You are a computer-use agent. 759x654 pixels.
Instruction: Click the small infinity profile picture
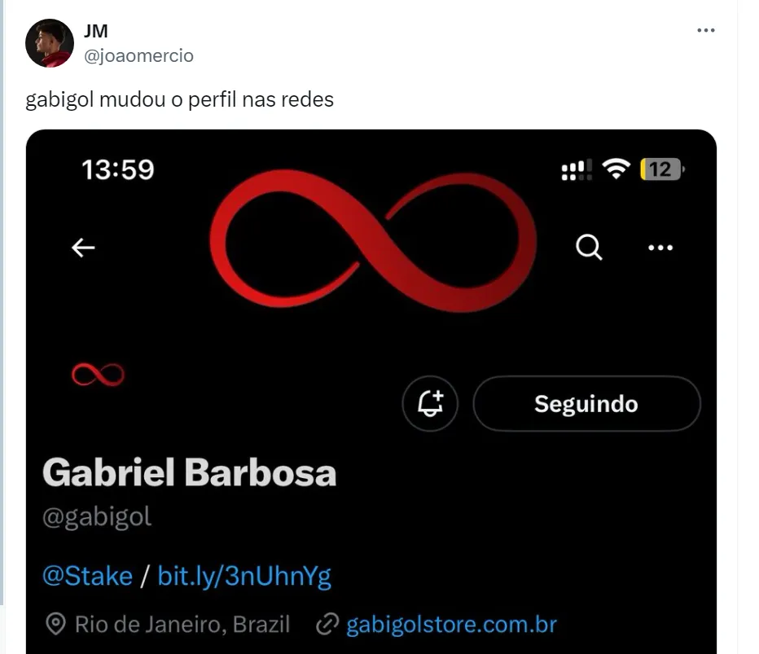[98, 374]
